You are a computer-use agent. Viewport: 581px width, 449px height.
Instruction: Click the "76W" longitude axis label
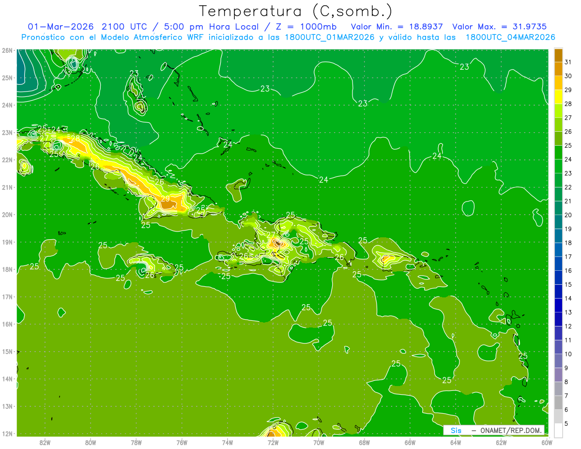pos(182,442)
